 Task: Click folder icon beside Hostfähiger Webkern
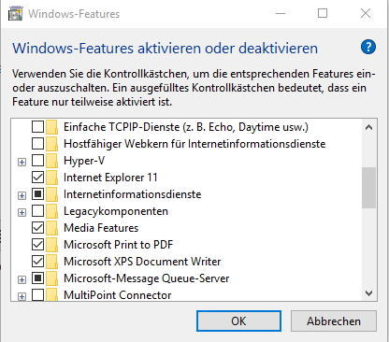coord(51,144)
